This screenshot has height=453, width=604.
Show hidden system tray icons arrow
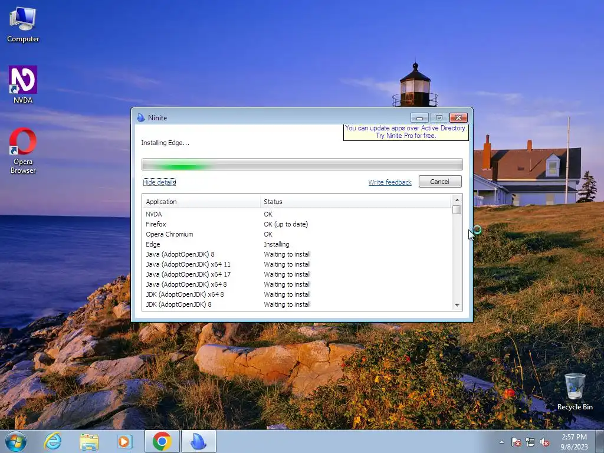point(501,442)
